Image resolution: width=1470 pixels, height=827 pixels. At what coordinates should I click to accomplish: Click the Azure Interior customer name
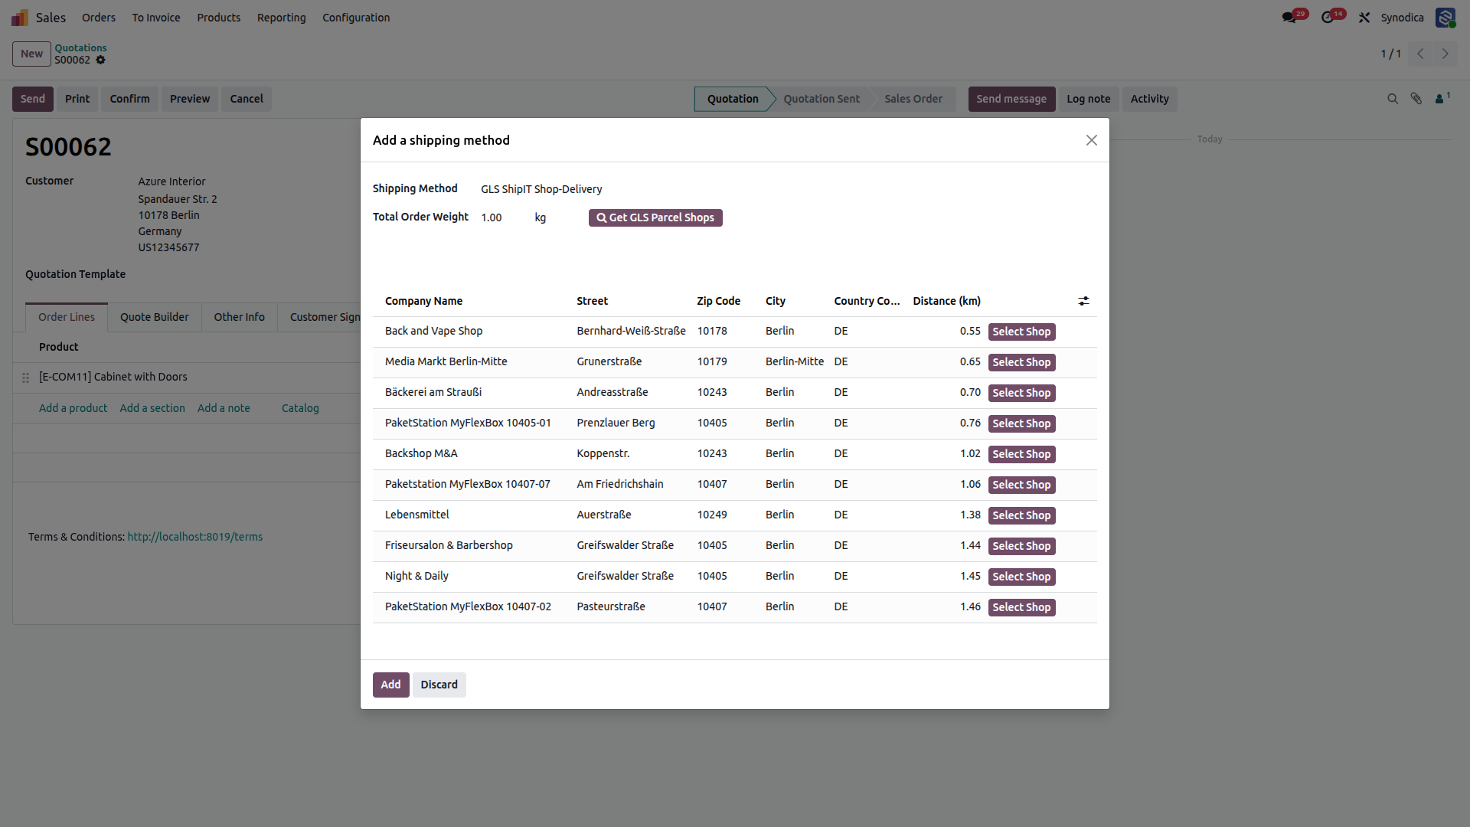[171, 181]
